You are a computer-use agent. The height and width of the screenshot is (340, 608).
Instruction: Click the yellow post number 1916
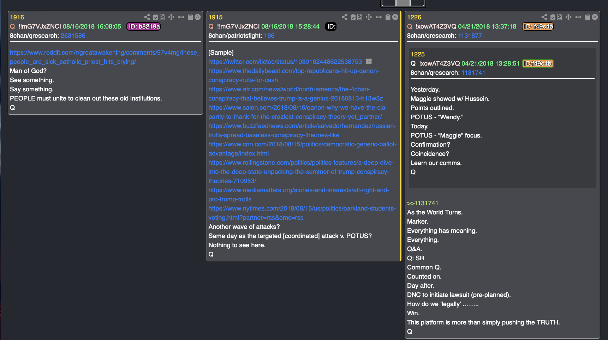click(17, 17)
